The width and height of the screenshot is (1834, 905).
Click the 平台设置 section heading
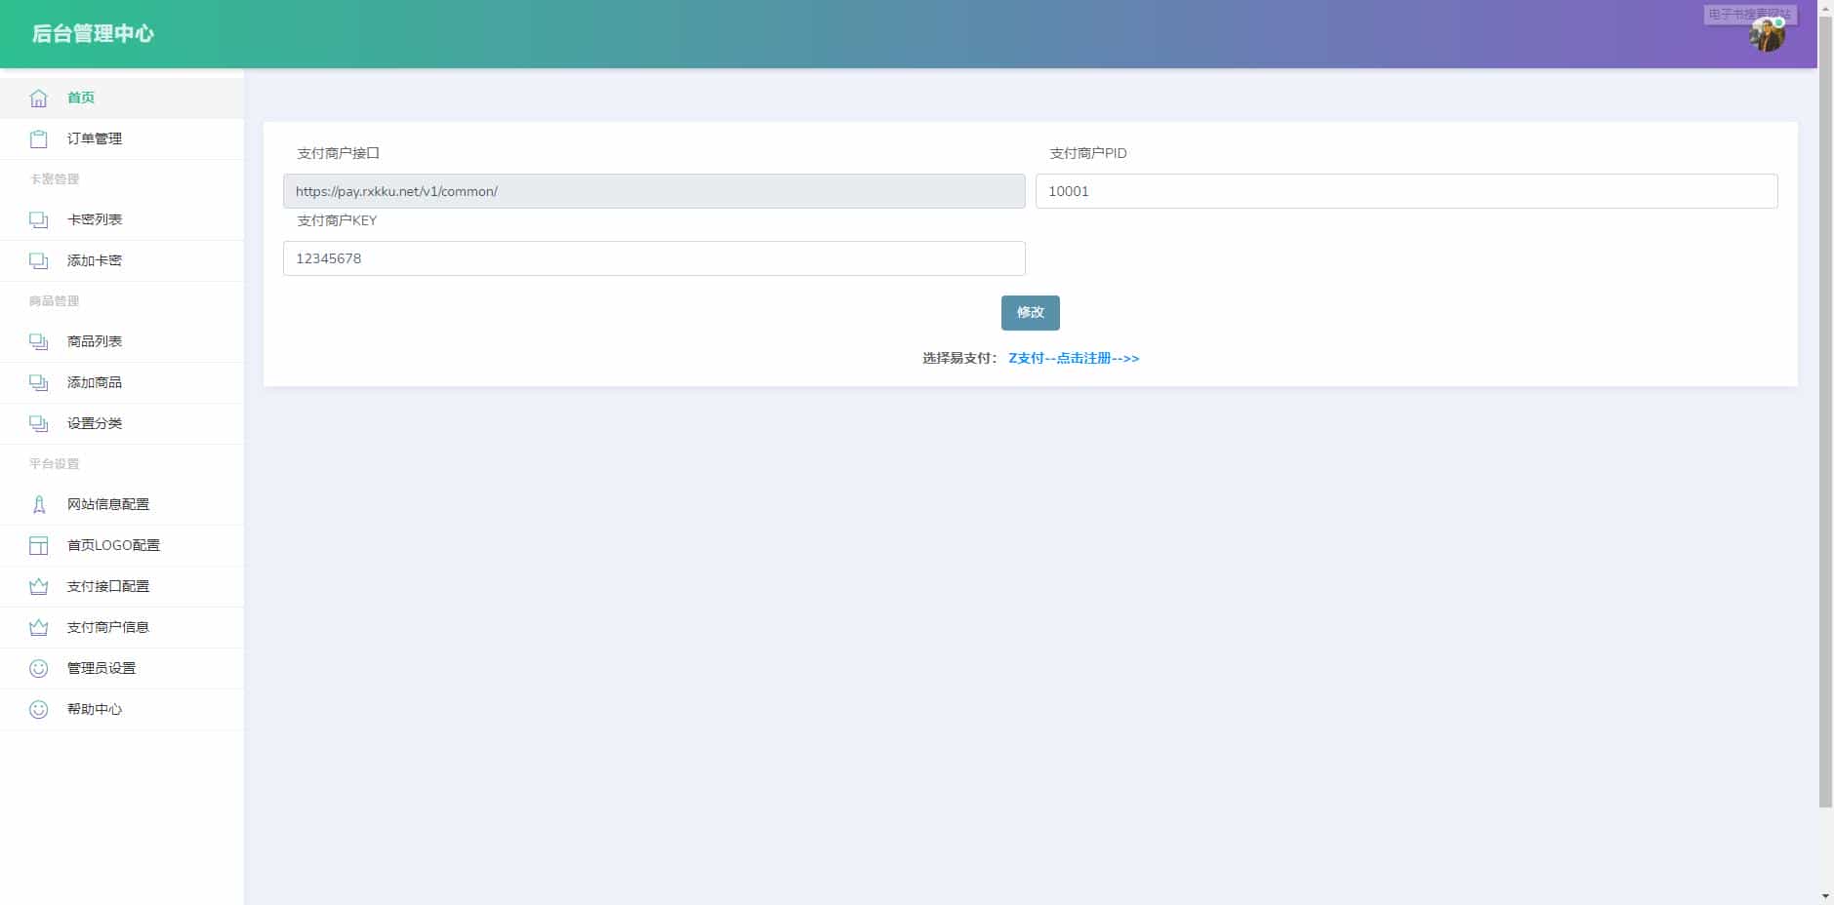(55, 464)
